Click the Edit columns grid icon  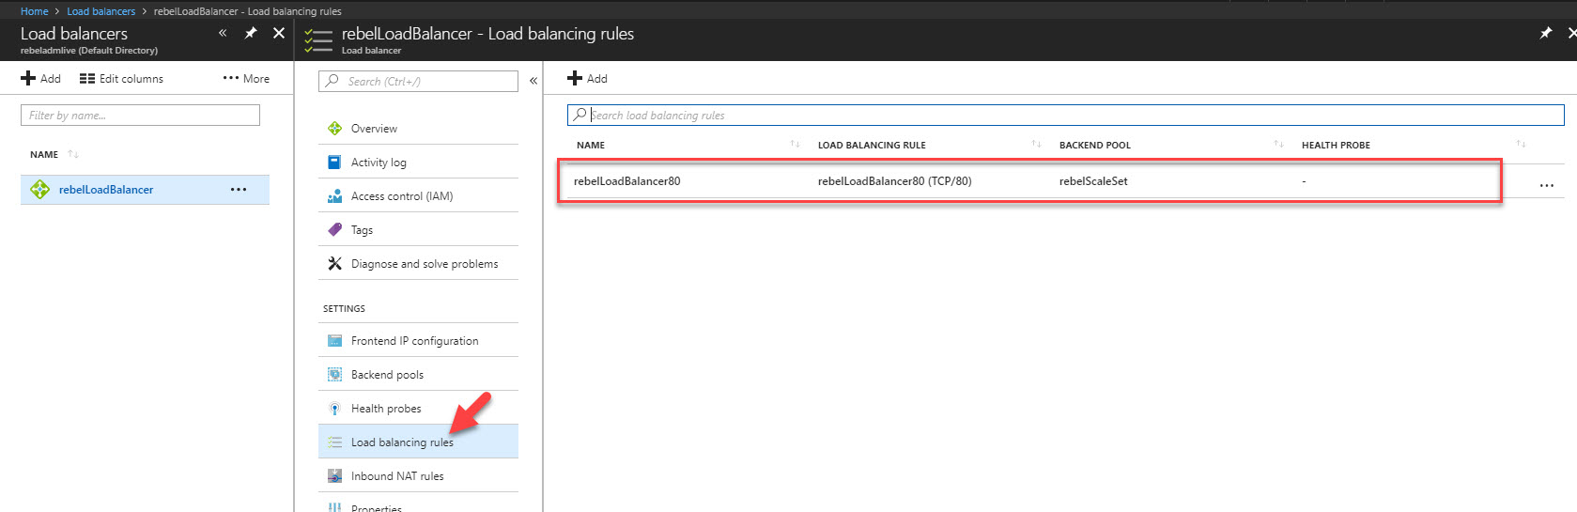pyautogui.click(x=87, y=79)
